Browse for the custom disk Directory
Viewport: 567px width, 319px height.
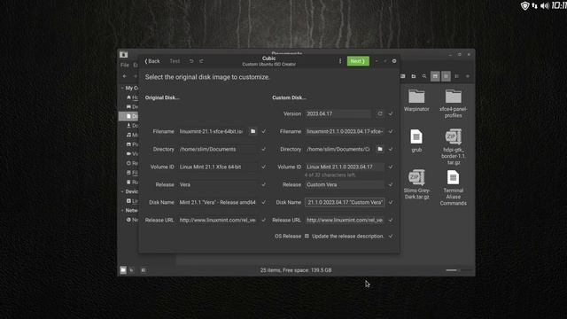point(380,149)
